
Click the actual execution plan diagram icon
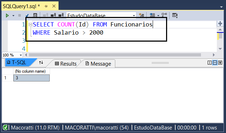point(164,15)
